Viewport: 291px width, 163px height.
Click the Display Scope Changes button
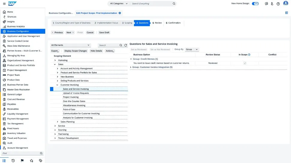(76, 51)
